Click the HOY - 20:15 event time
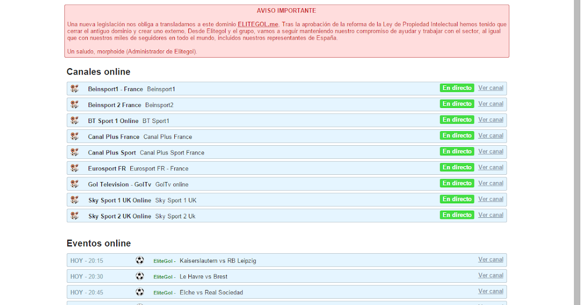 (87, 261)
